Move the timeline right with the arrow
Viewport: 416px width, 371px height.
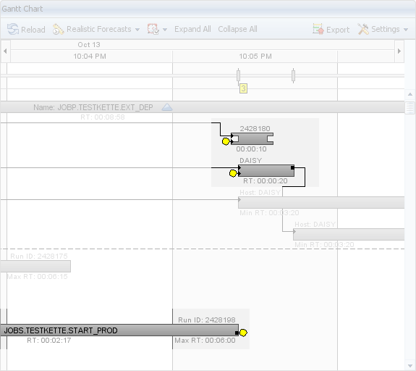tap(399, 51)
